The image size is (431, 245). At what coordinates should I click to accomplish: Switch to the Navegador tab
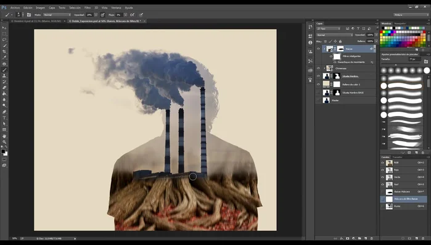click(x=400, y=23)
